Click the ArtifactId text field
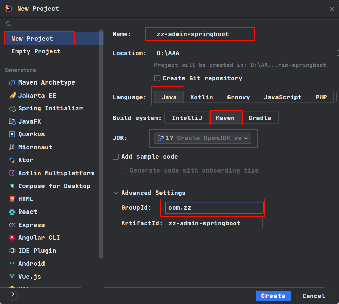Image resolution: width=339 pixels, height=304 pixels. [214, 223]
